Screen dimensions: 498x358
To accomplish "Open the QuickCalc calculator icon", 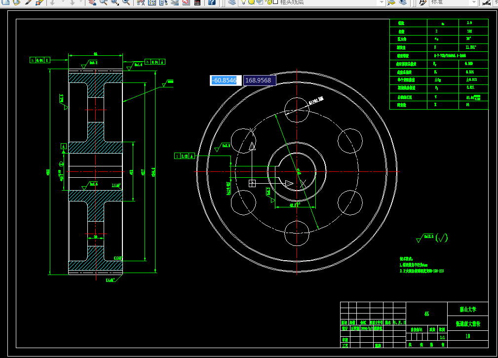I will click(x=197, y=2).
